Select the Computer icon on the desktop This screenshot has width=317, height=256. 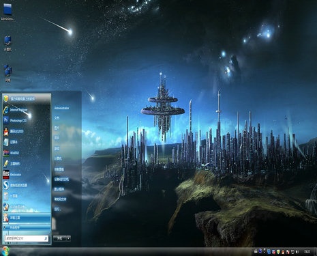(x=7, y=43)
